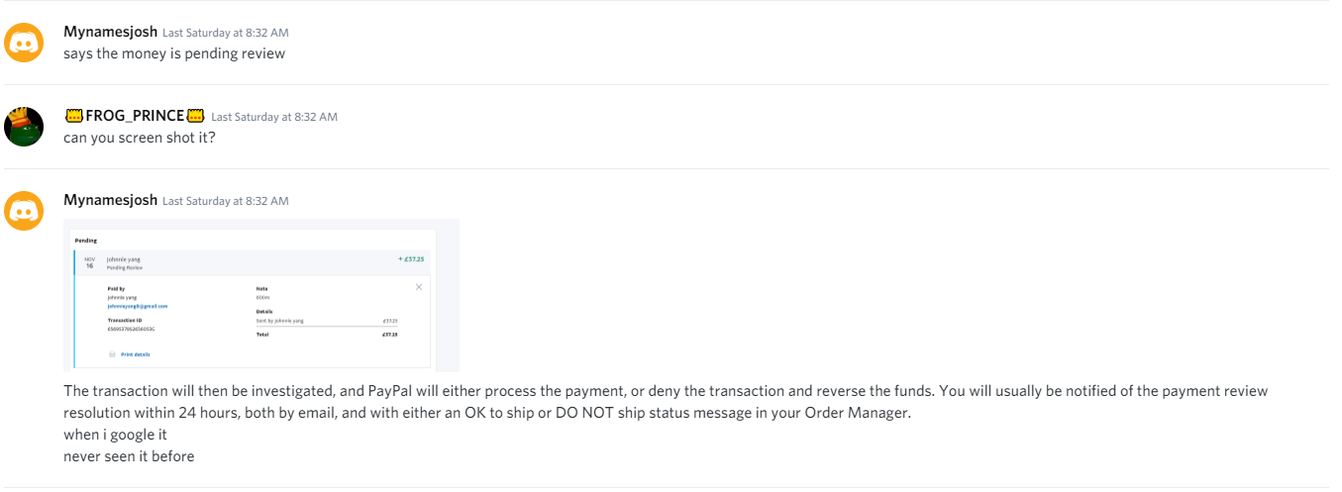Click the crown emoji after FROG_PRINCE
The height and width of the screenshot is (492, 1342).
[195, 116]
